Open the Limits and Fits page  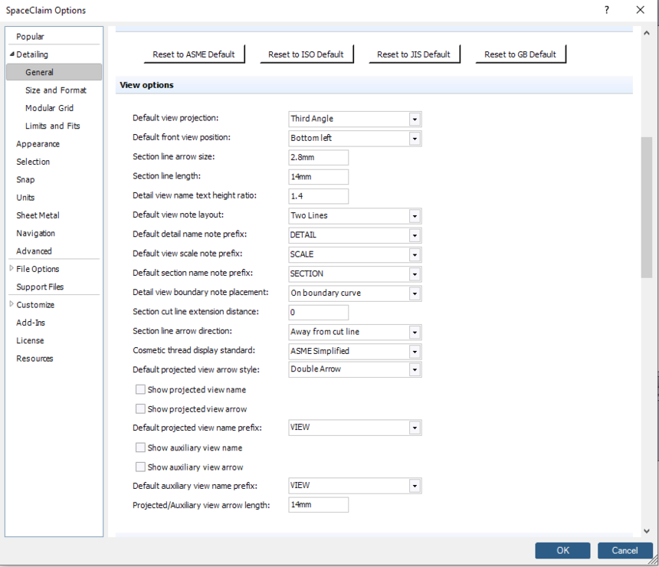[53, 126]
